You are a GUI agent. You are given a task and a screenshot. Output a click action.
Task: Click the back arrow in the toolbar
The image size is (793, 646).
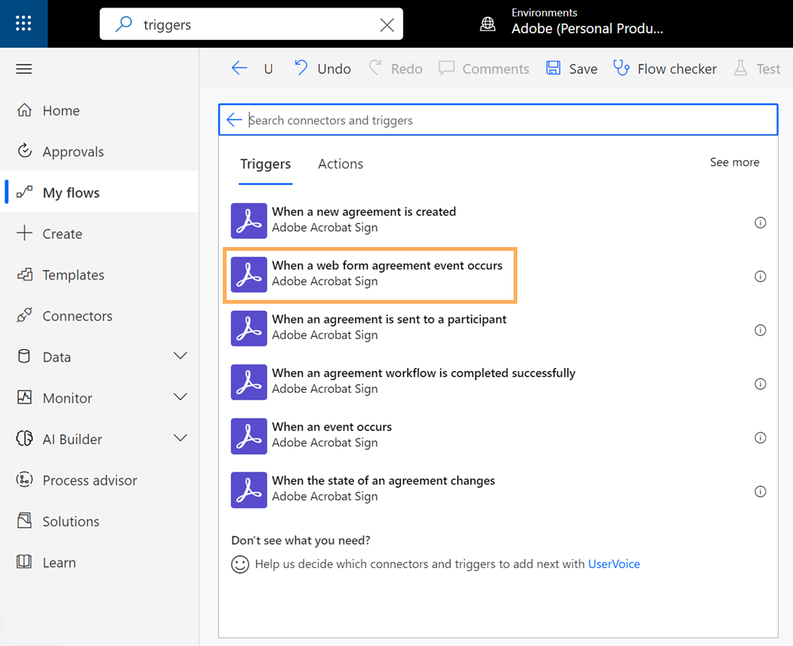coord(239,69)
